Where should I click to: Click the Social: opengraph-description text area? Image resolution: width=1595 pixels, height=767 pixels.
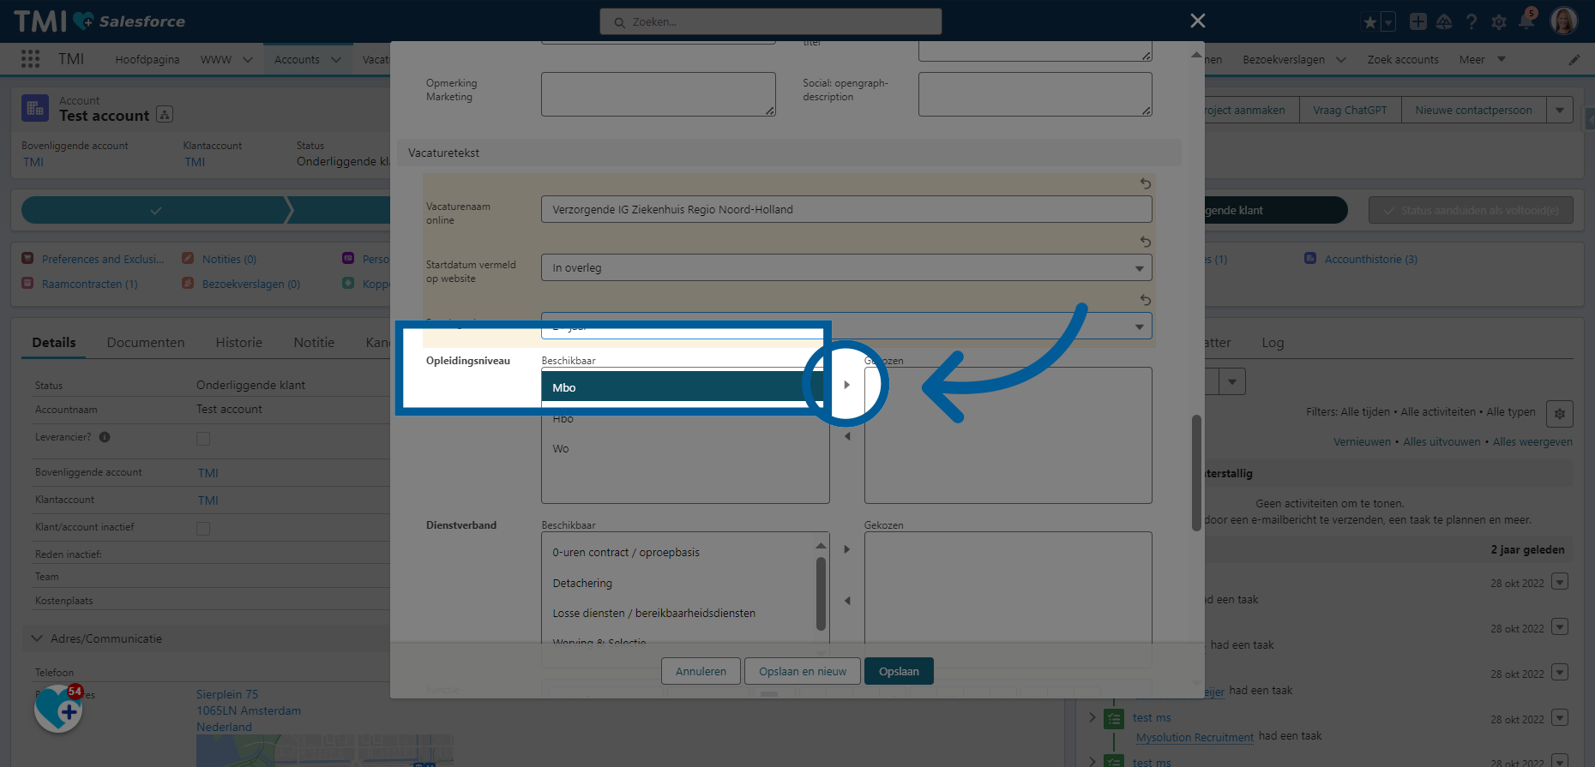coord(1035,94)
